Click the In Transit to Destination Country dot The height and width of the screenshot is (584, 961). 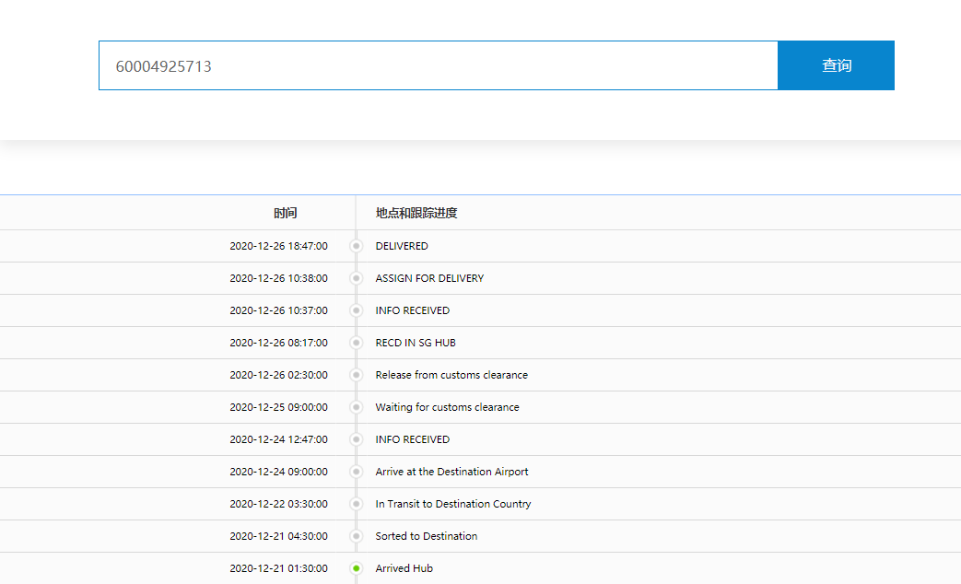click(x=357, y=504)
